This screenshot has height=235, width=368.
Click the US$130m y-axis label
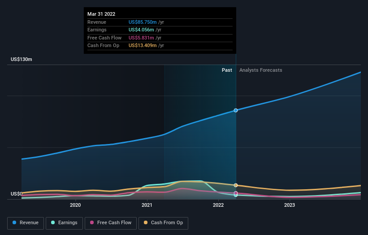[22, 59]
